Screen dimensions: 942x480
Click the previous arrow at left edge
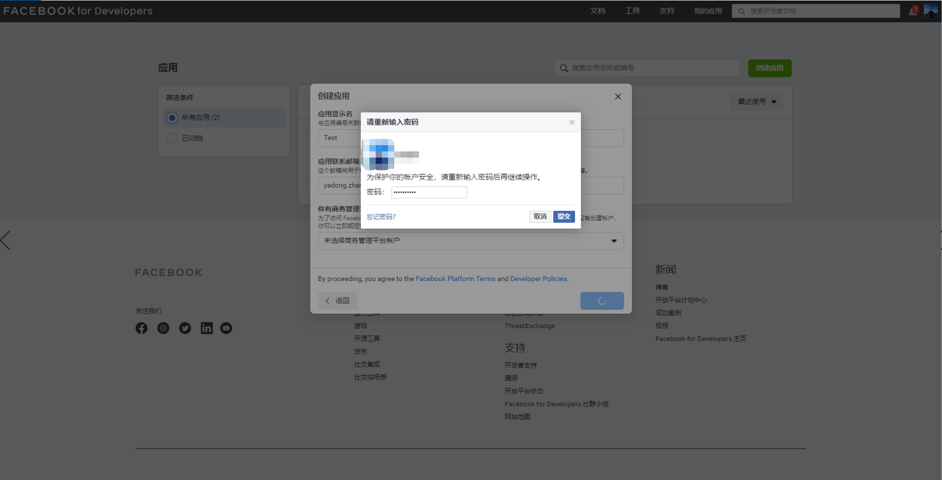pos(6,240)
